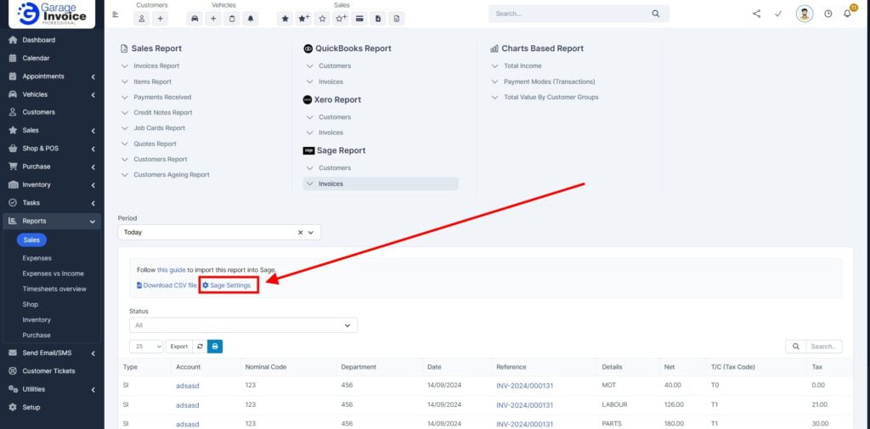Click the clipboard icon under Vehicles
Image resolution: width=870 pixels, height=429 pixels.
(232, 19)
